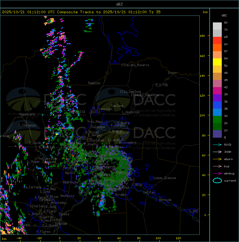Click the 30HM legend label
239x242 pixels.
(228, 152)
